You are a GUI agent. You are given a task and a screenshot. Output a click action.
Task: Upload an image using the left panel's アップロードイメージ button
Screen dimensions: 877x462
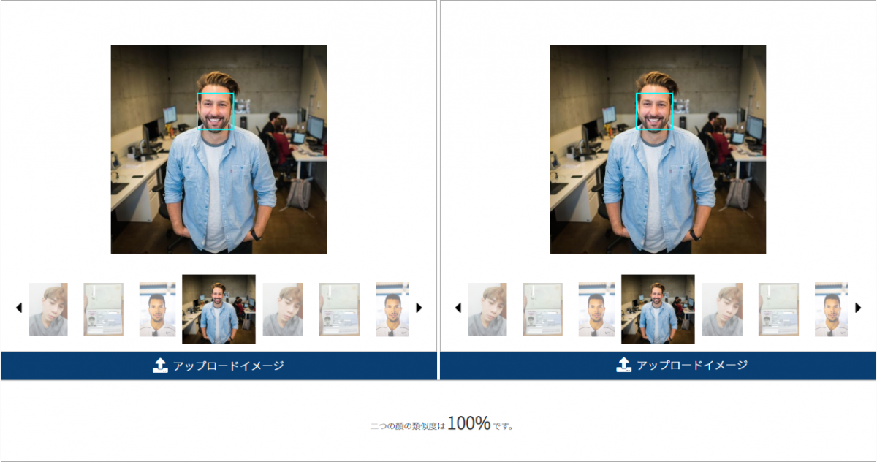pyautogui.click(x=219, y=366)
